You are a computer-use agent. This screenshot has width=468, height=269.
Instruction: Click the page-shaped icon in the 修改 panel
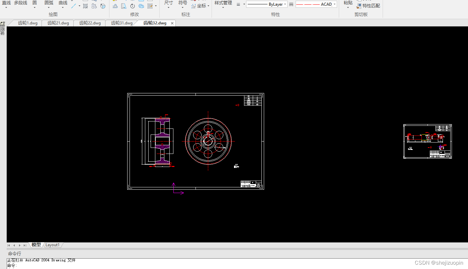124,6
